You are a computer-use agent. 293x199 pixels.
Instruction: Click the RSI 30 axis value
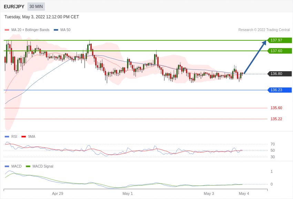273,157
